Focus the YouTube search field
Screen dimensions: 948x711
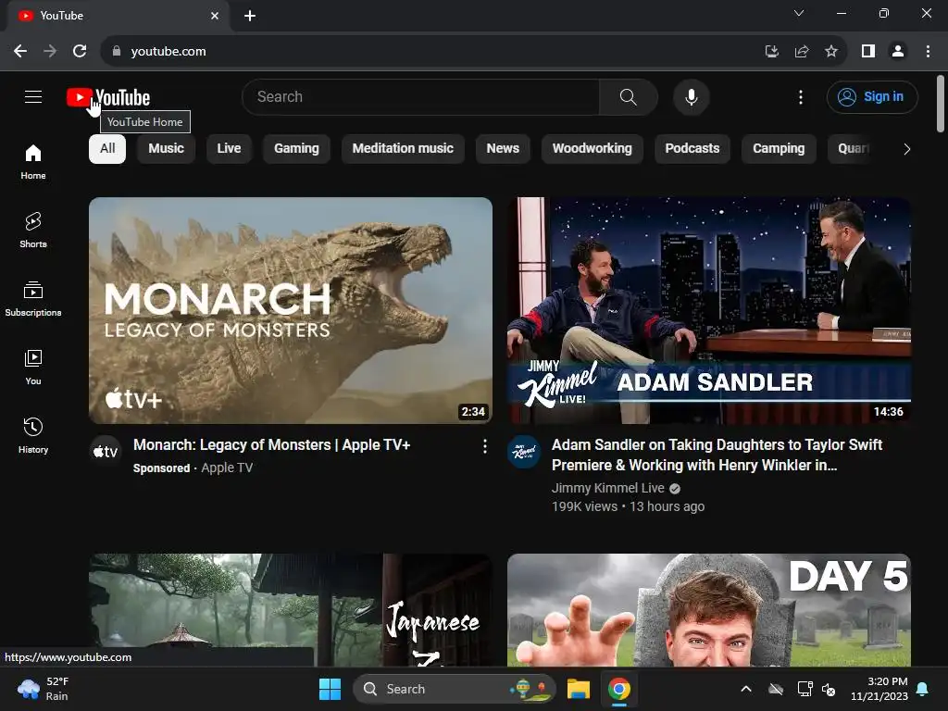[421, 96]
